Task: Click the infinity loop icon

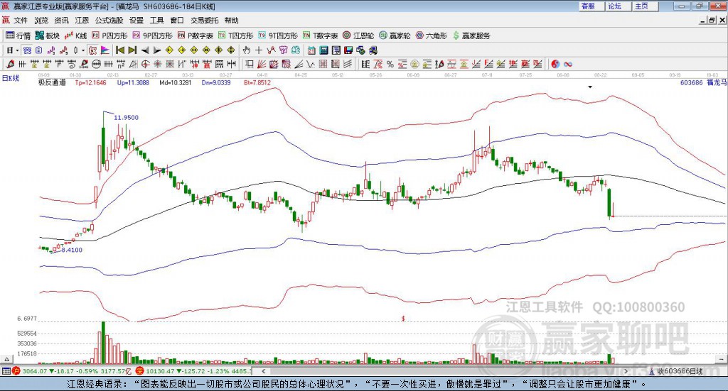Action: [x=568, y=64]
